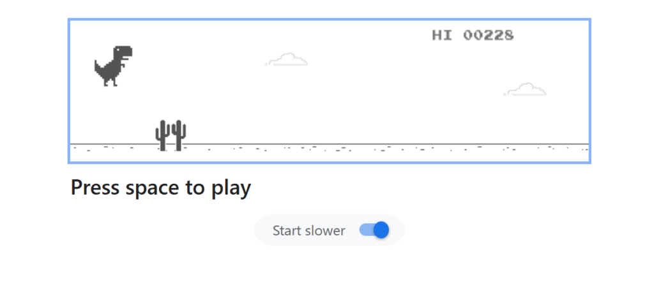Click the blue knob of the Start slower toggle
654x294 pixels.
pos(381,230)
